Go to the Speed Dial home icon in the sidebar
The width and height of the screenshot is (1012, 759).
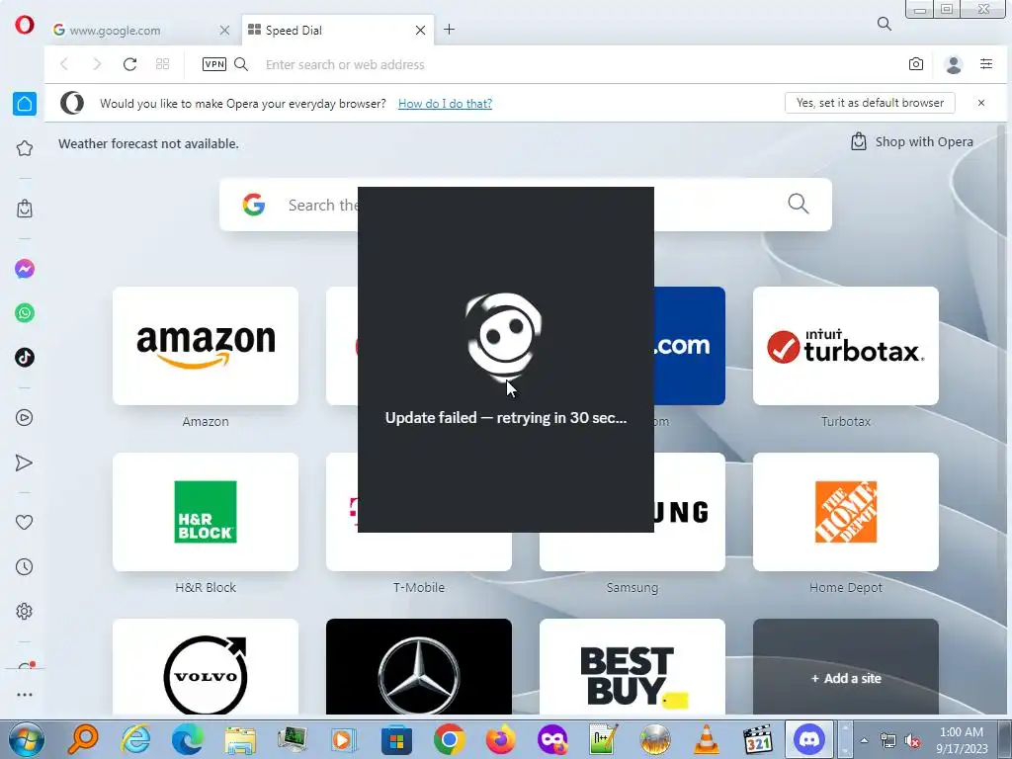(25, 103)
